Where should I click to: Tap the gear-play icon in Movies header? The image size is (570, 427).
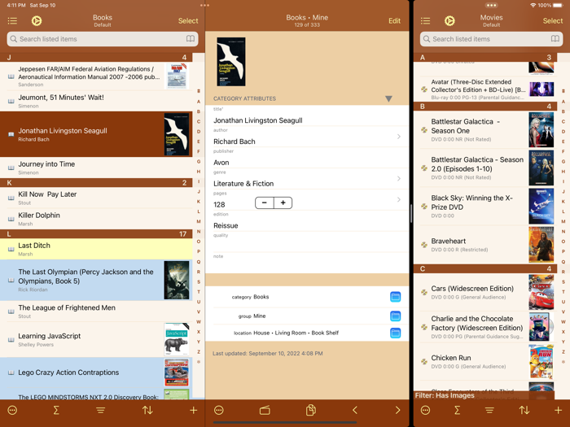(x=449, y=20)
